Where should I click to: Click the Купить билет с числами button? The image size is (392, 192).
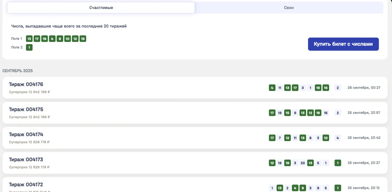click(343, 44)
